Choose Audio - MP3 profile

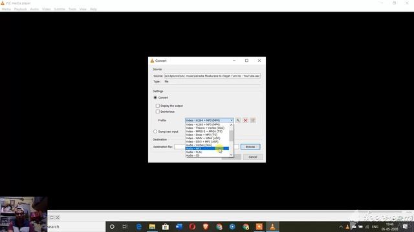point(207,149)
